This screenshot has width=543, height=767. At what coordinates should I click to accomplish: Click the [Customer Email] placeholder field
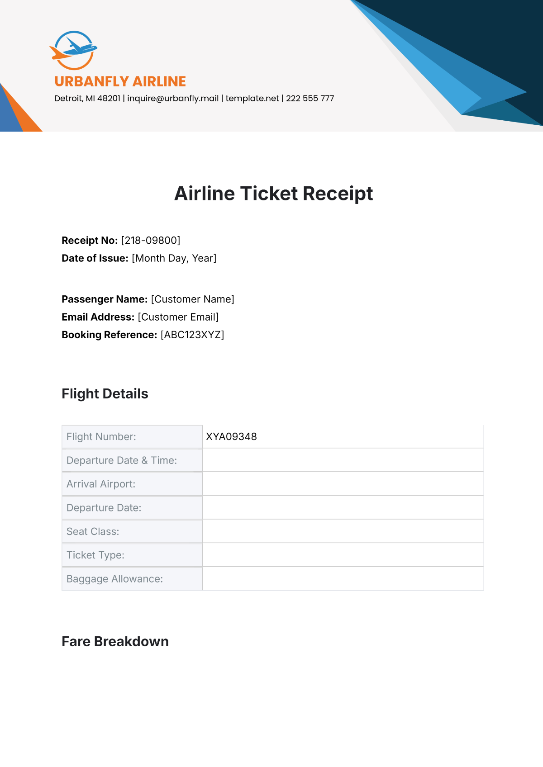coord(178,317)
